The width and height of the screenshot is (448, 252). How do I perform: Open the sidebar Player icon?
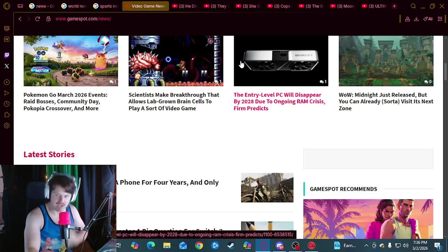pyautogui.click(x=7, y=82)
